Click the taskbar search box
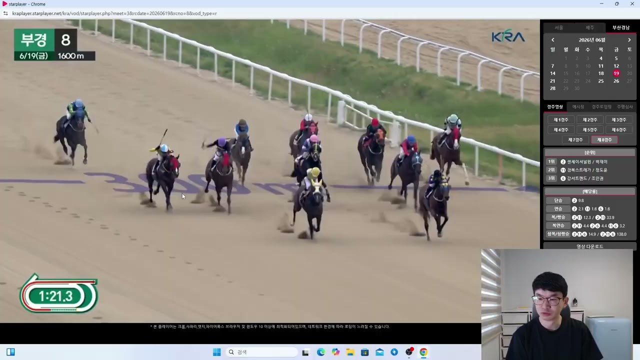The height and width of the screenshot is (360, 640). (261, 352)
